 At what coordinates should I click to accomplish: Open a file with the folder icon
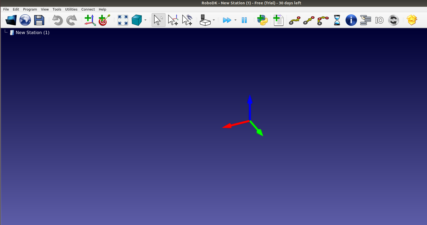pyautogui.click(x=11, y=20)
